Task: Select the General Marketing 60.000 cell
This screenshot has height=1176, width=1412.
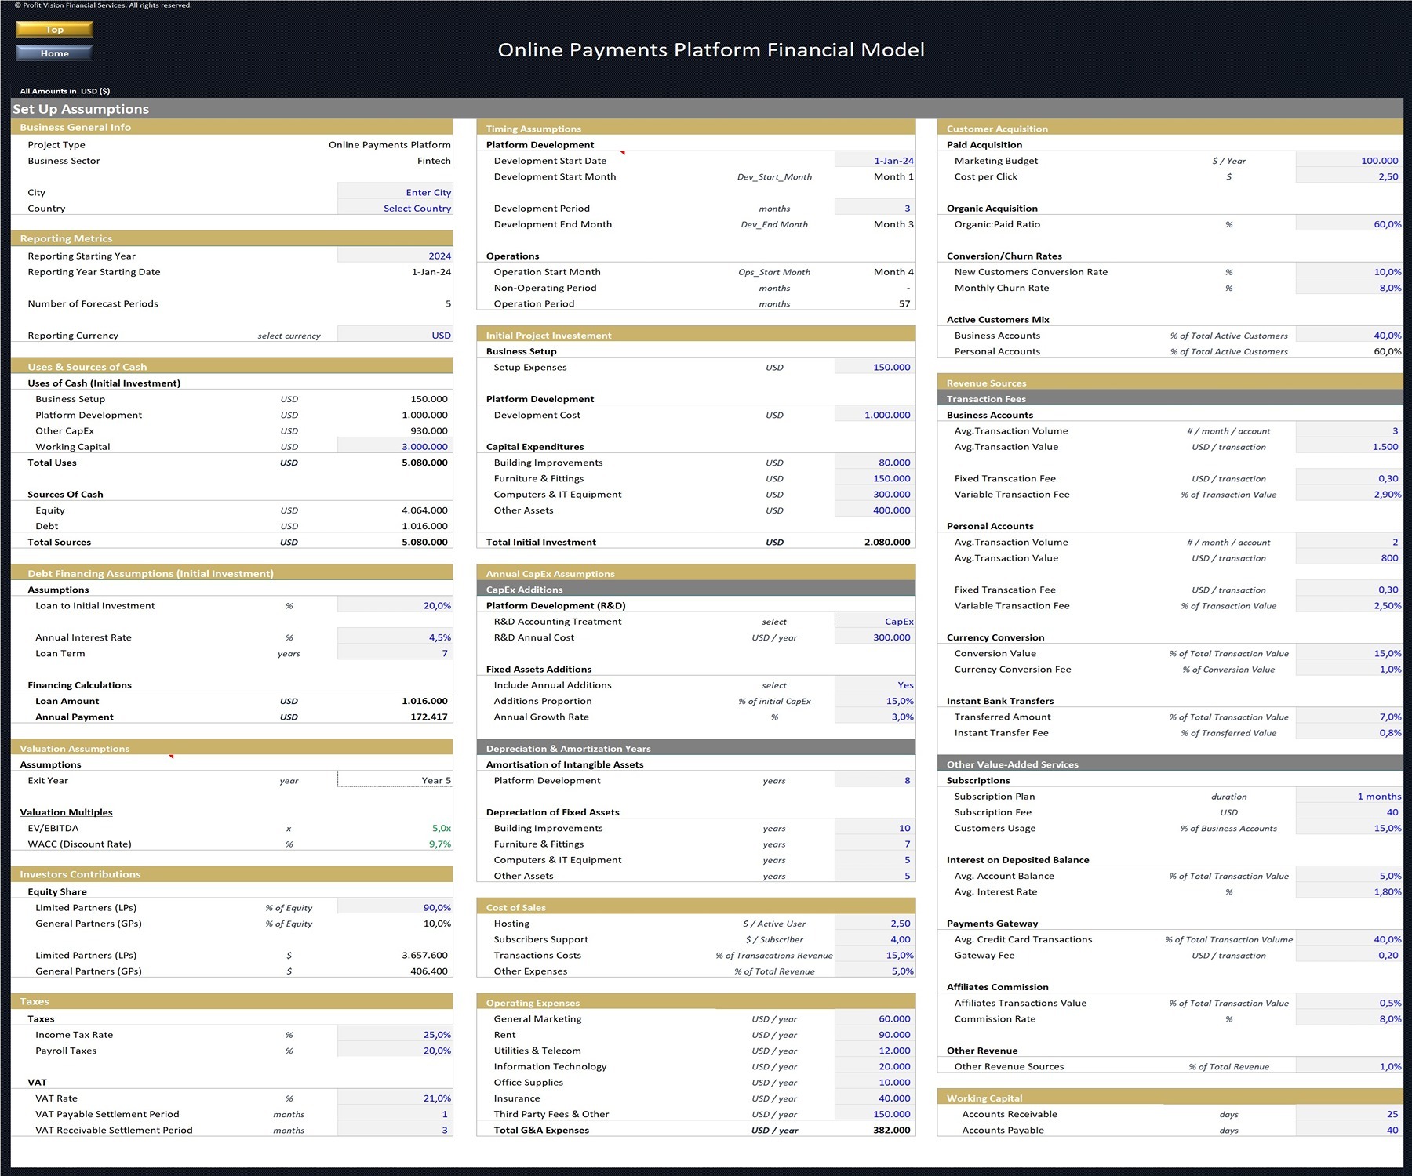Action: (875, 1019)
